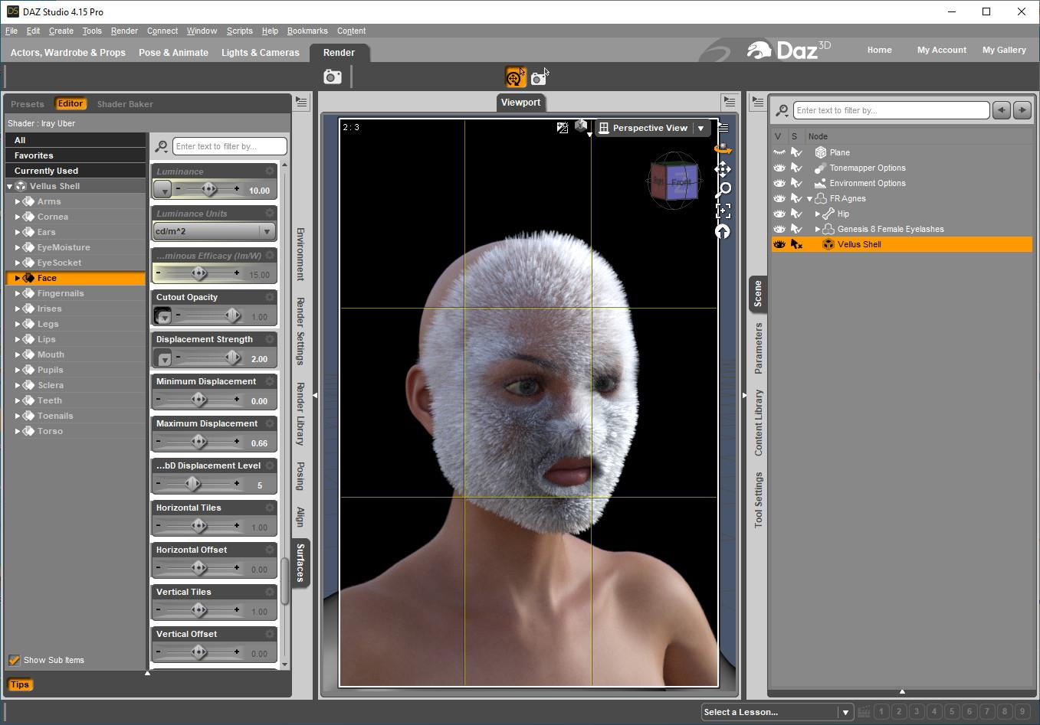1040x725 pixels.
Task: Uncheck the Show Sub Items checkbox
Action: (14, 660)
